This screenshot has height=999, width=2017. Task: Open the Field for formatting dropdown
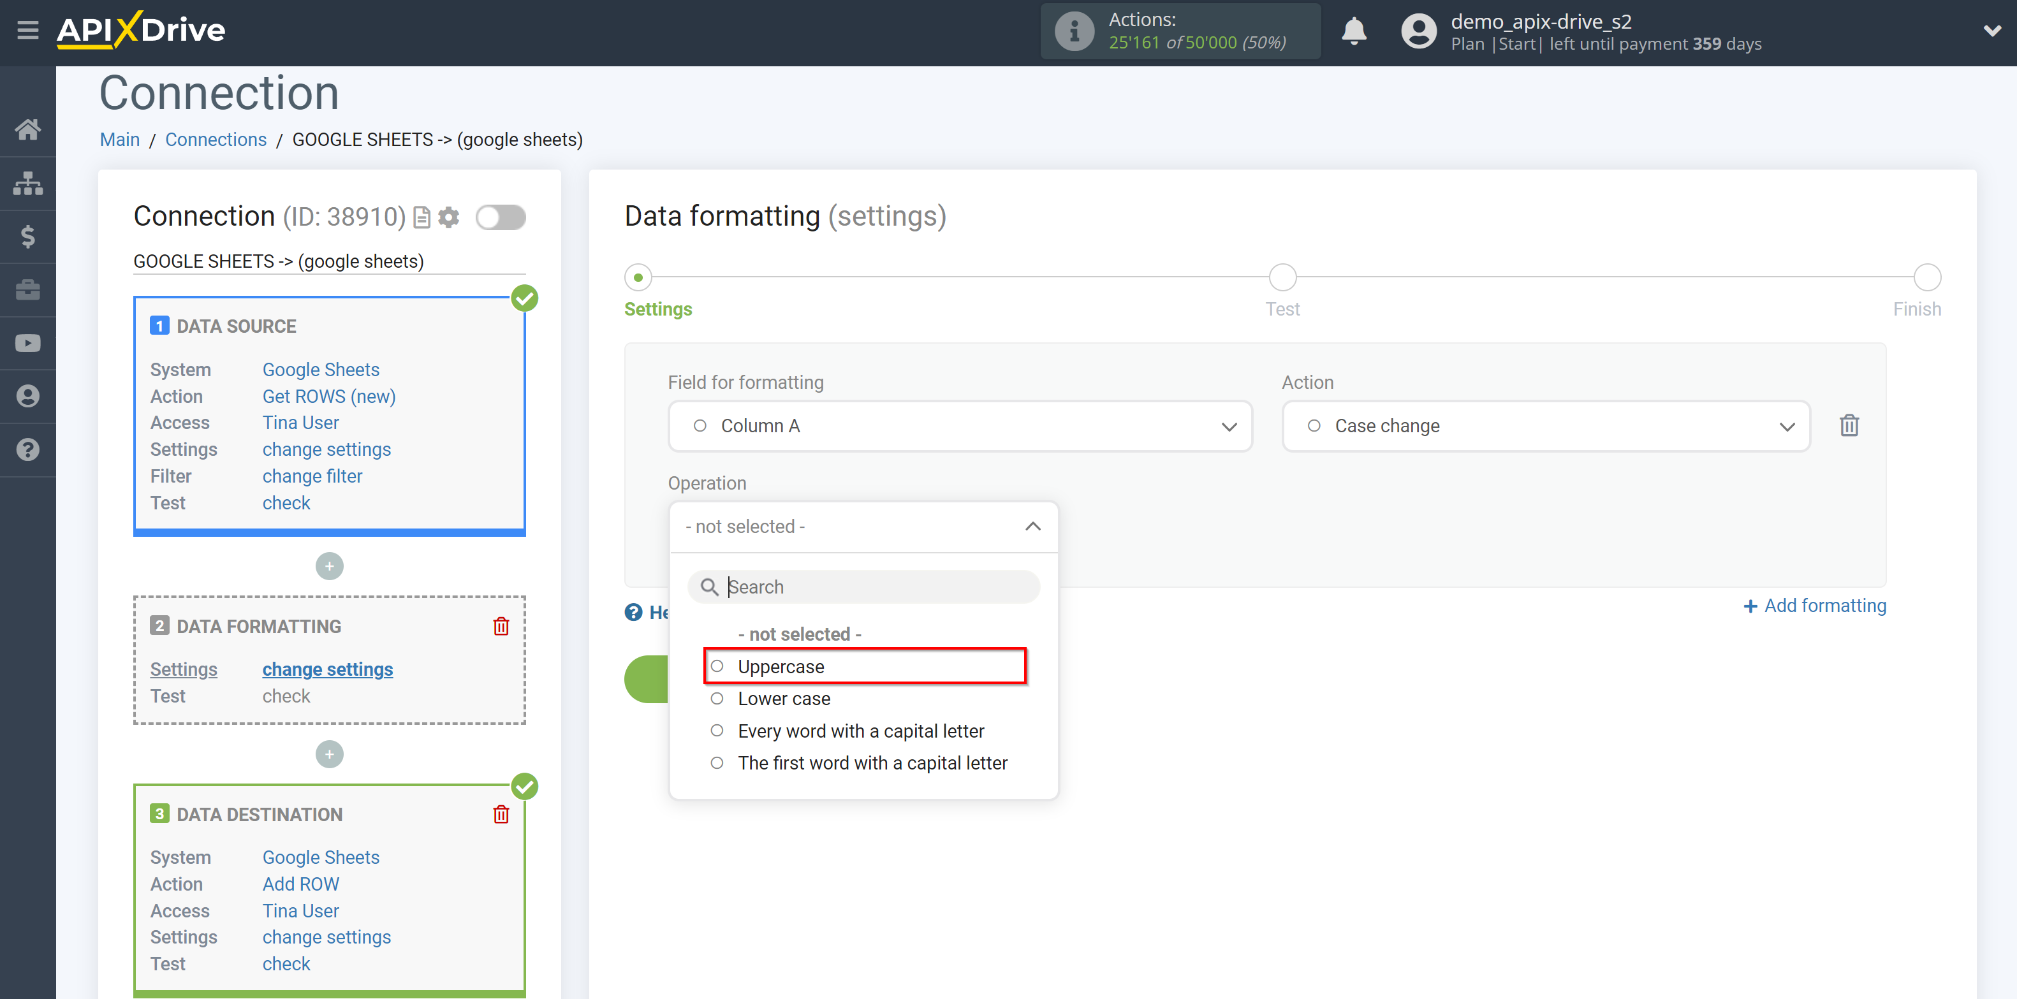[960, 426]
